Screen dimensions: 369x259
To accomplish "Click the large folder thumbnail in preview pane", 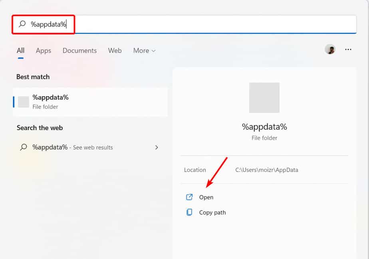I will 264,98.
